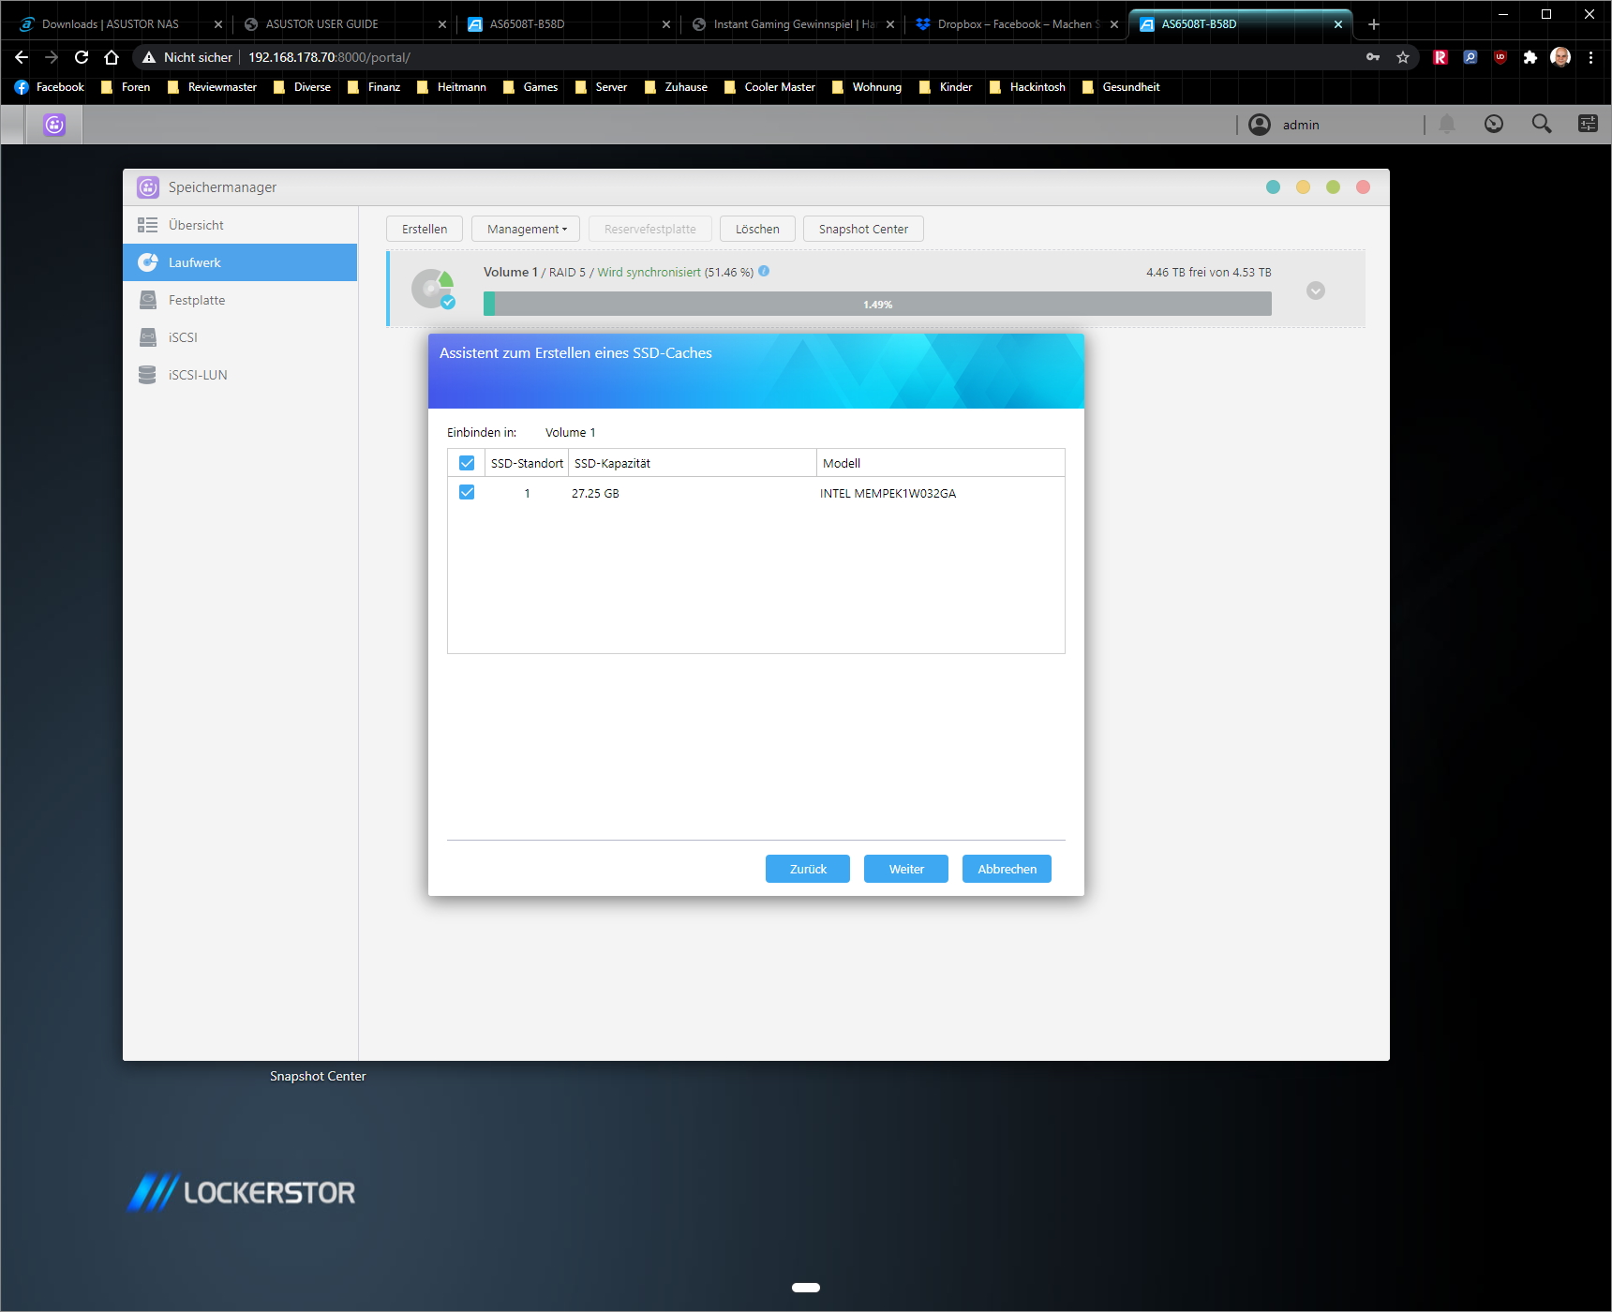
Task: Open the Management dropdown
Action: 526,229
